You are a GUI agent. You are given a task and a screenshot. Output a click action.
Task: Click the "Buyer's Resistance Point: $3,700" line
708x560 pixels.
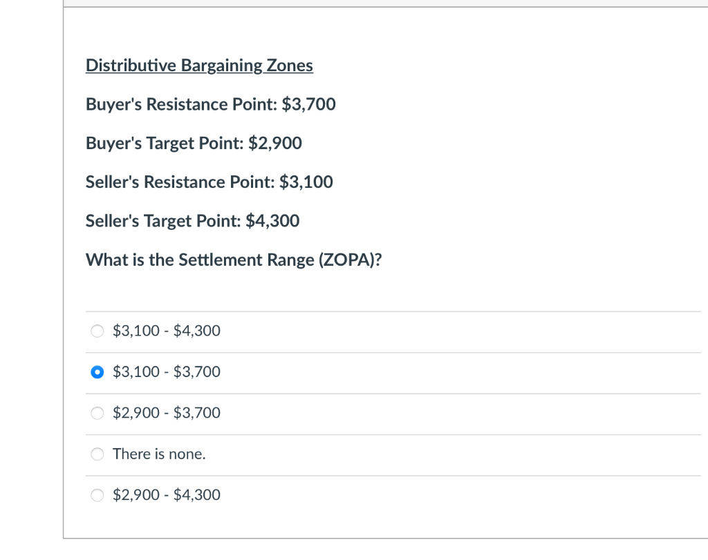[210, 104]
